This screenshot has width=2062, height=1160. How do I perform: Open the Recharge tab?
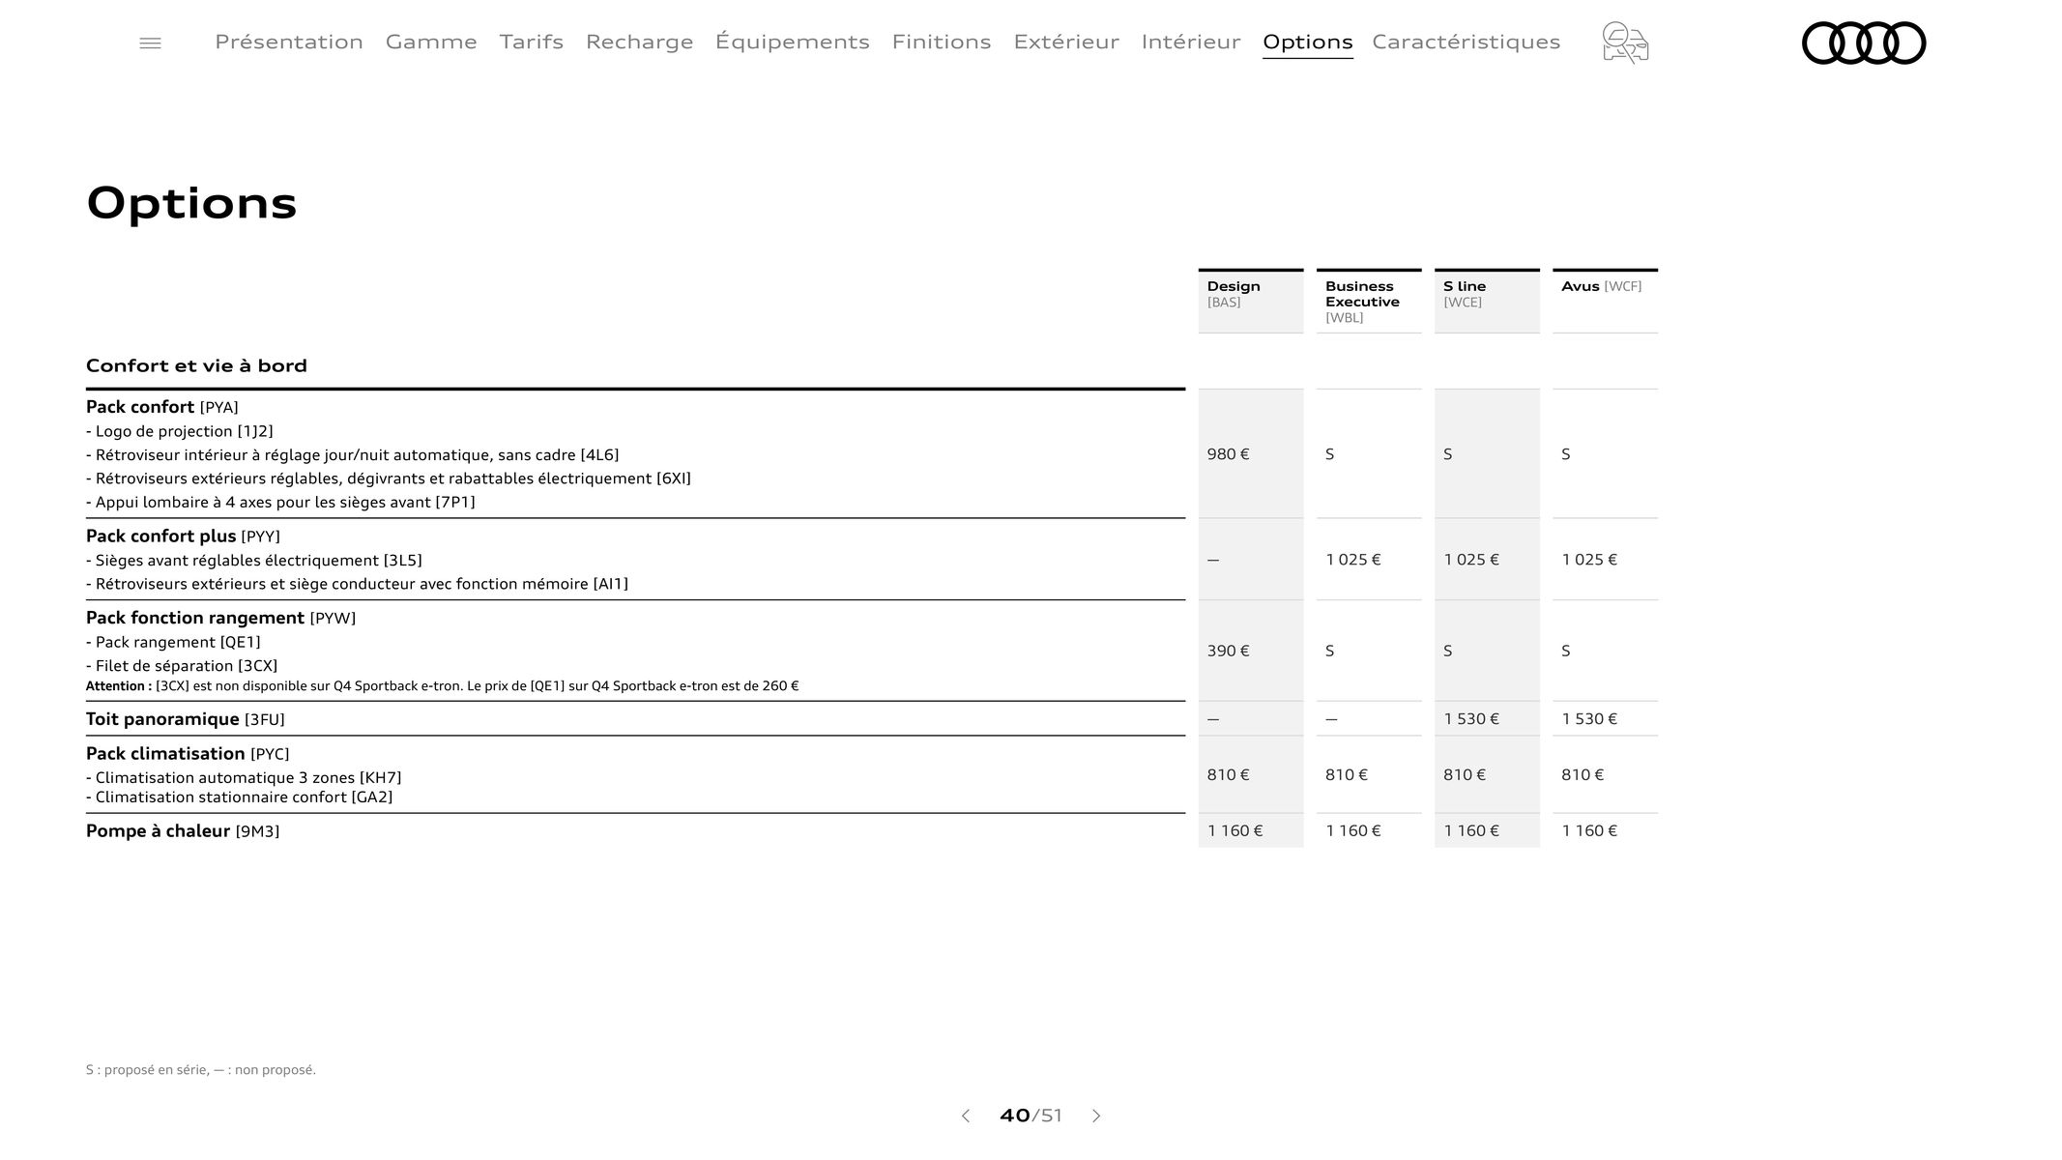point(639,42)
